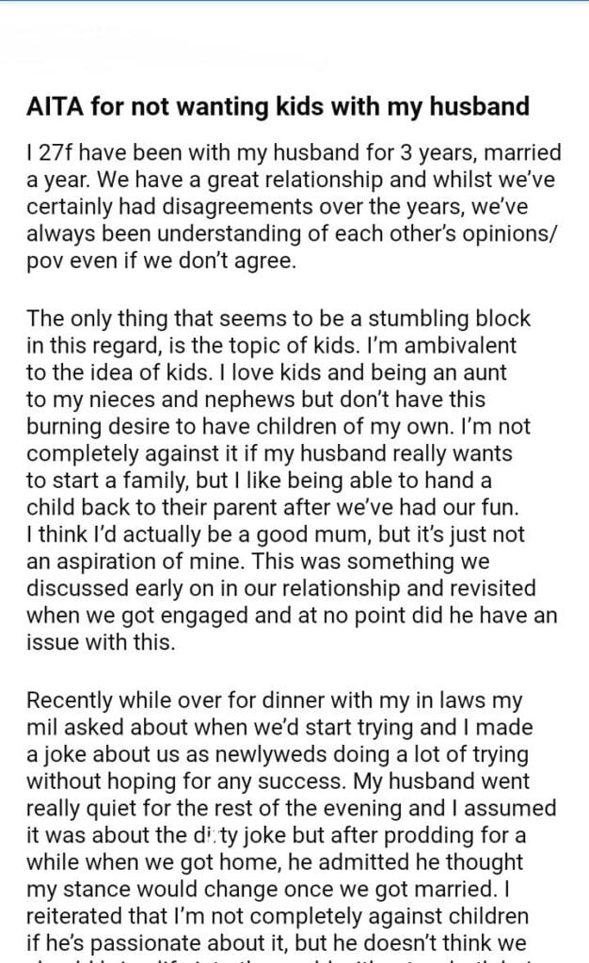The image size is (589, 963).
Task: Click the word "pov" in the first paragraph
Action: 42,260
